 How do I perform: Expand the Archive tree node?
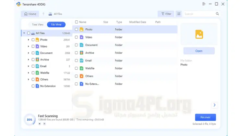29,60
